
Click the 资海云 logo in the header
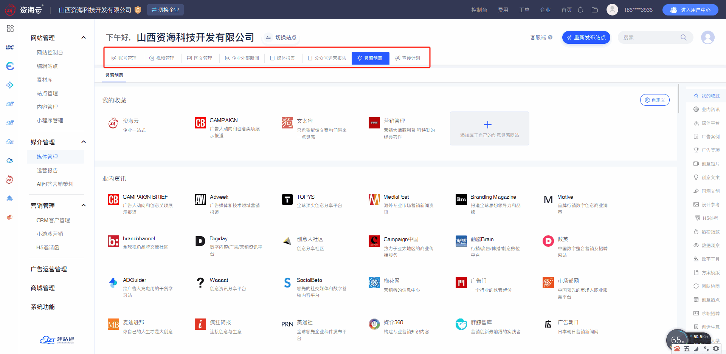(x=24, y=9)
